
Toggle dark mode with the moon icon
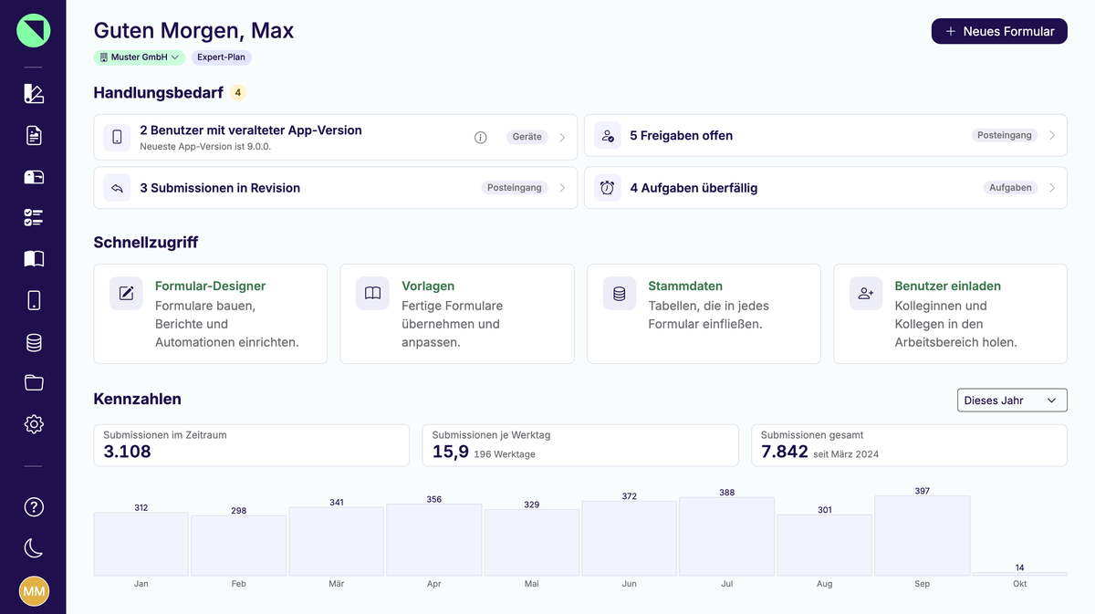point(34,547)
